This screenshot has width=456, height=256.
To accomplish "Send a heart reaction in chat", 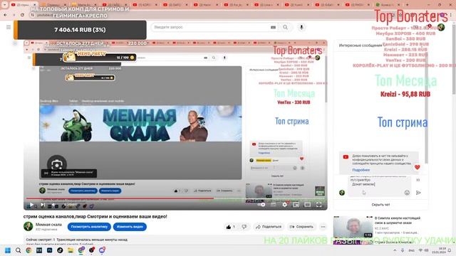I will 417,167.
